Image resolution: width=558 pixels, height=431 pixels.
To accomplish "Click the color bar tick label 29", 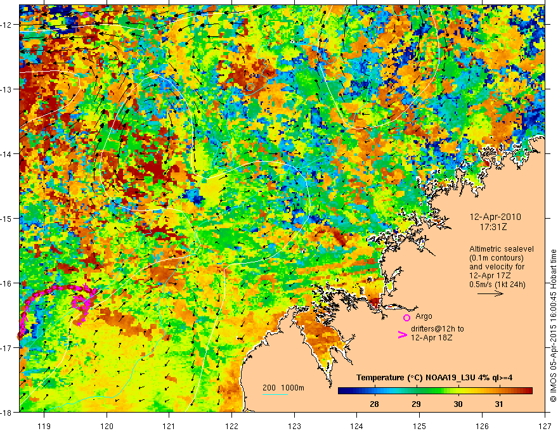I will coord(416,404).
